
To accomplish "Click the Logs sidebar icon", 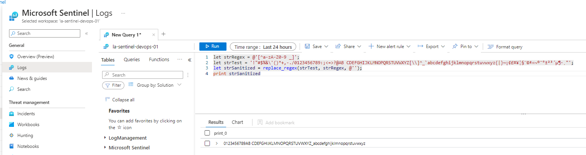I will [12, 68].
